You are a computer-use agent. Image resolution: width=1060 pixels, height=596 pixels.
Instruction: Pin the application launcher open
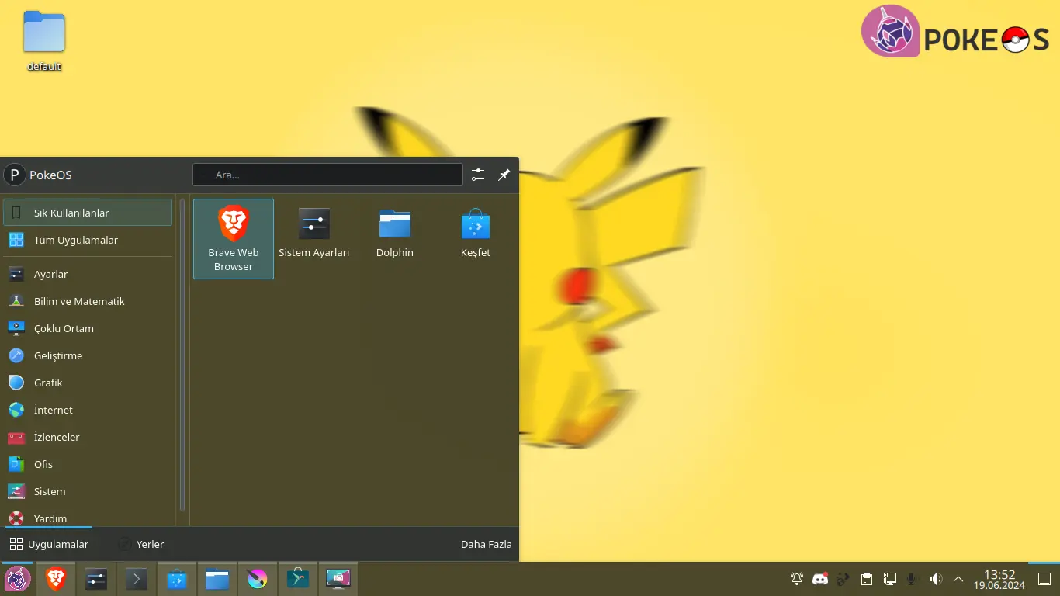tap(504, 175)
